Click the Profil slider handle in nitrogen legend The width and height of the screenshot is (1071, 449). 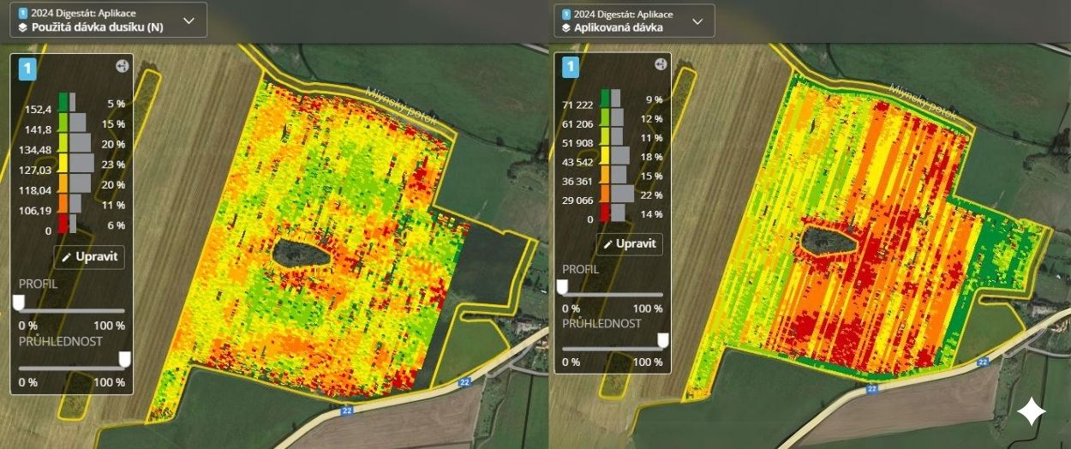click(19, 302)
